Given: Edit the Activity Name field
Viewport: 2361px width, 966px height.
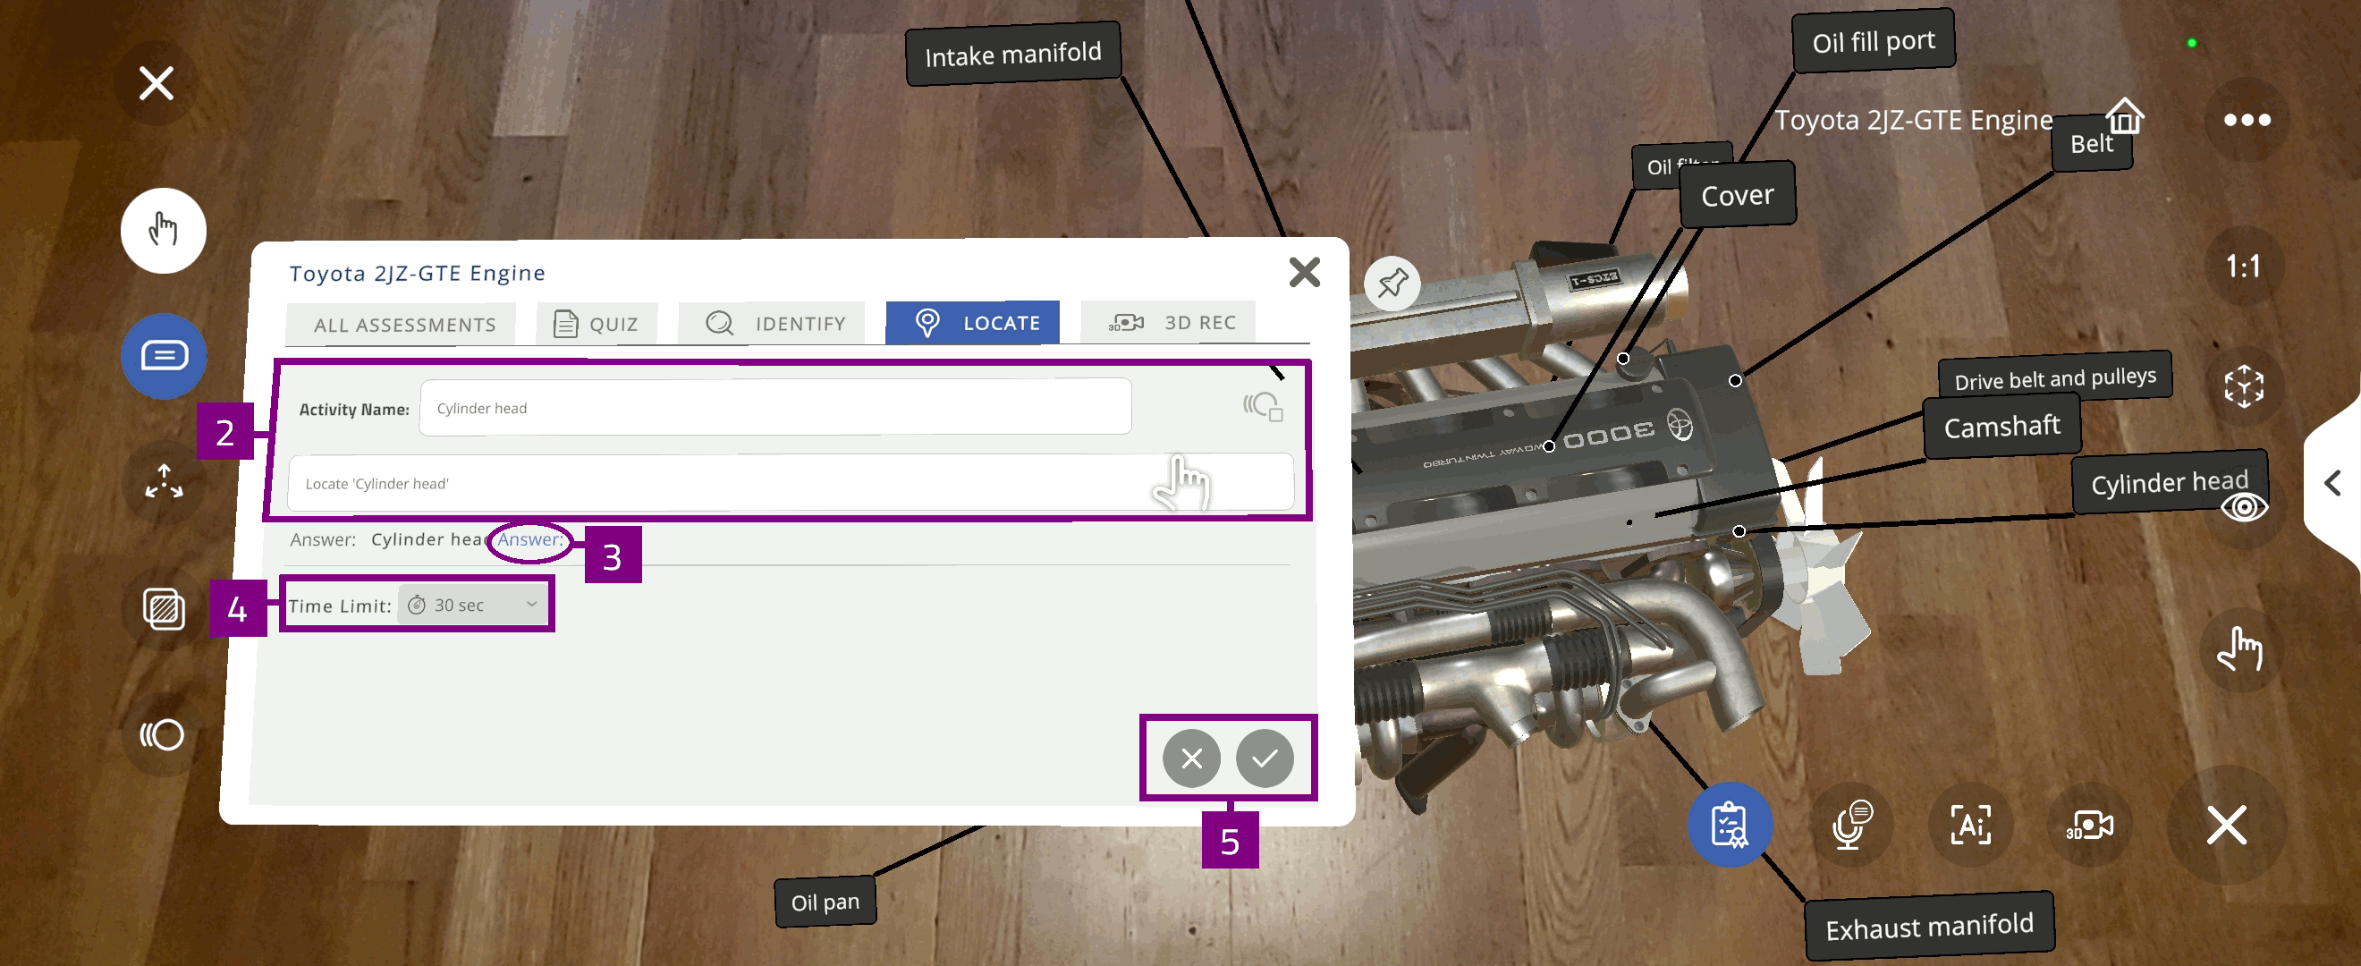Looking at the screenshot, I should (x=775, y=407).
